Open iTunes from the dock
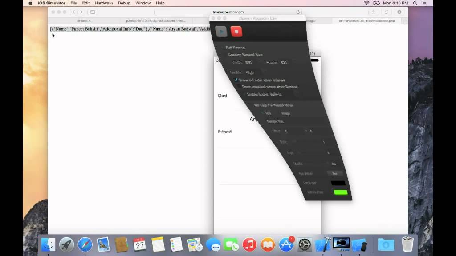Viewport: 456px width, 256px height. pyautogui.click(x=250, y=245)
